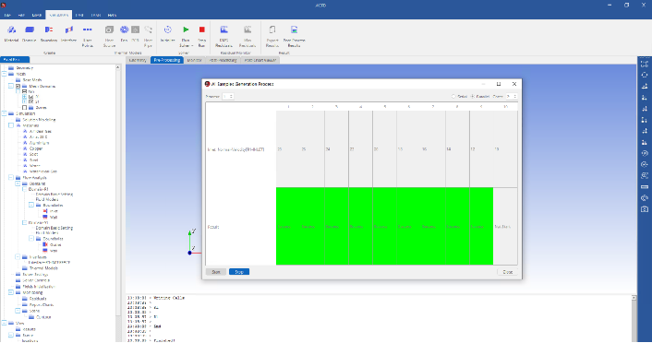Click the stepper field at dialog top-left
The width and height of the screenshot is (652, 343).
[228, 96]
